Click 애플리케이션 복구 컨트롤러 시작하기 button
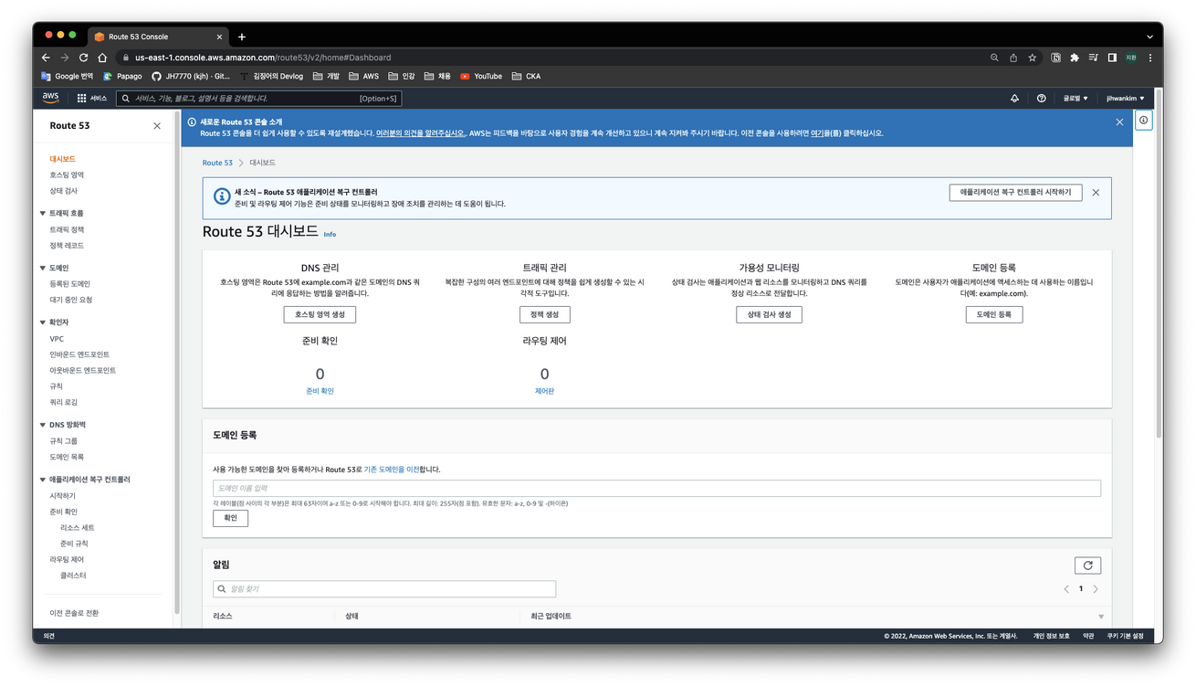The width and height of the screenshot is (1196, 687). [x=1015, y=193]
